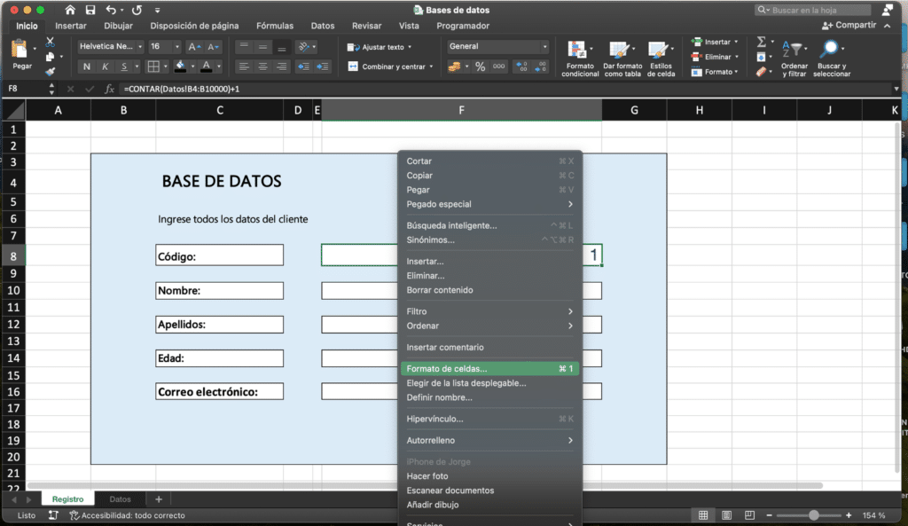Click the borders grid icon

tap(153, 67)
